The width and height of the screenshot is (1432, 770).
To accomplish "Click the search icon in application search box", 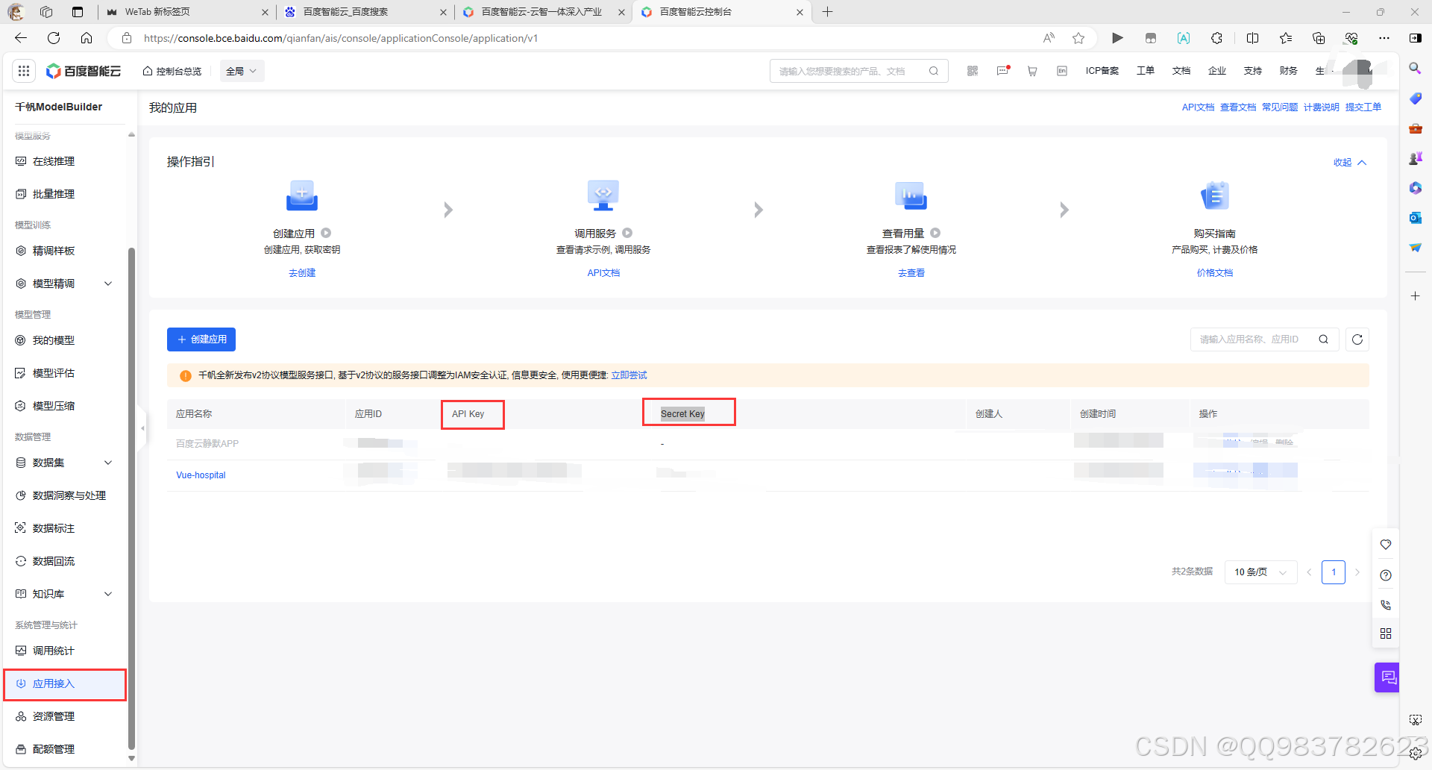I will 1324,339.
